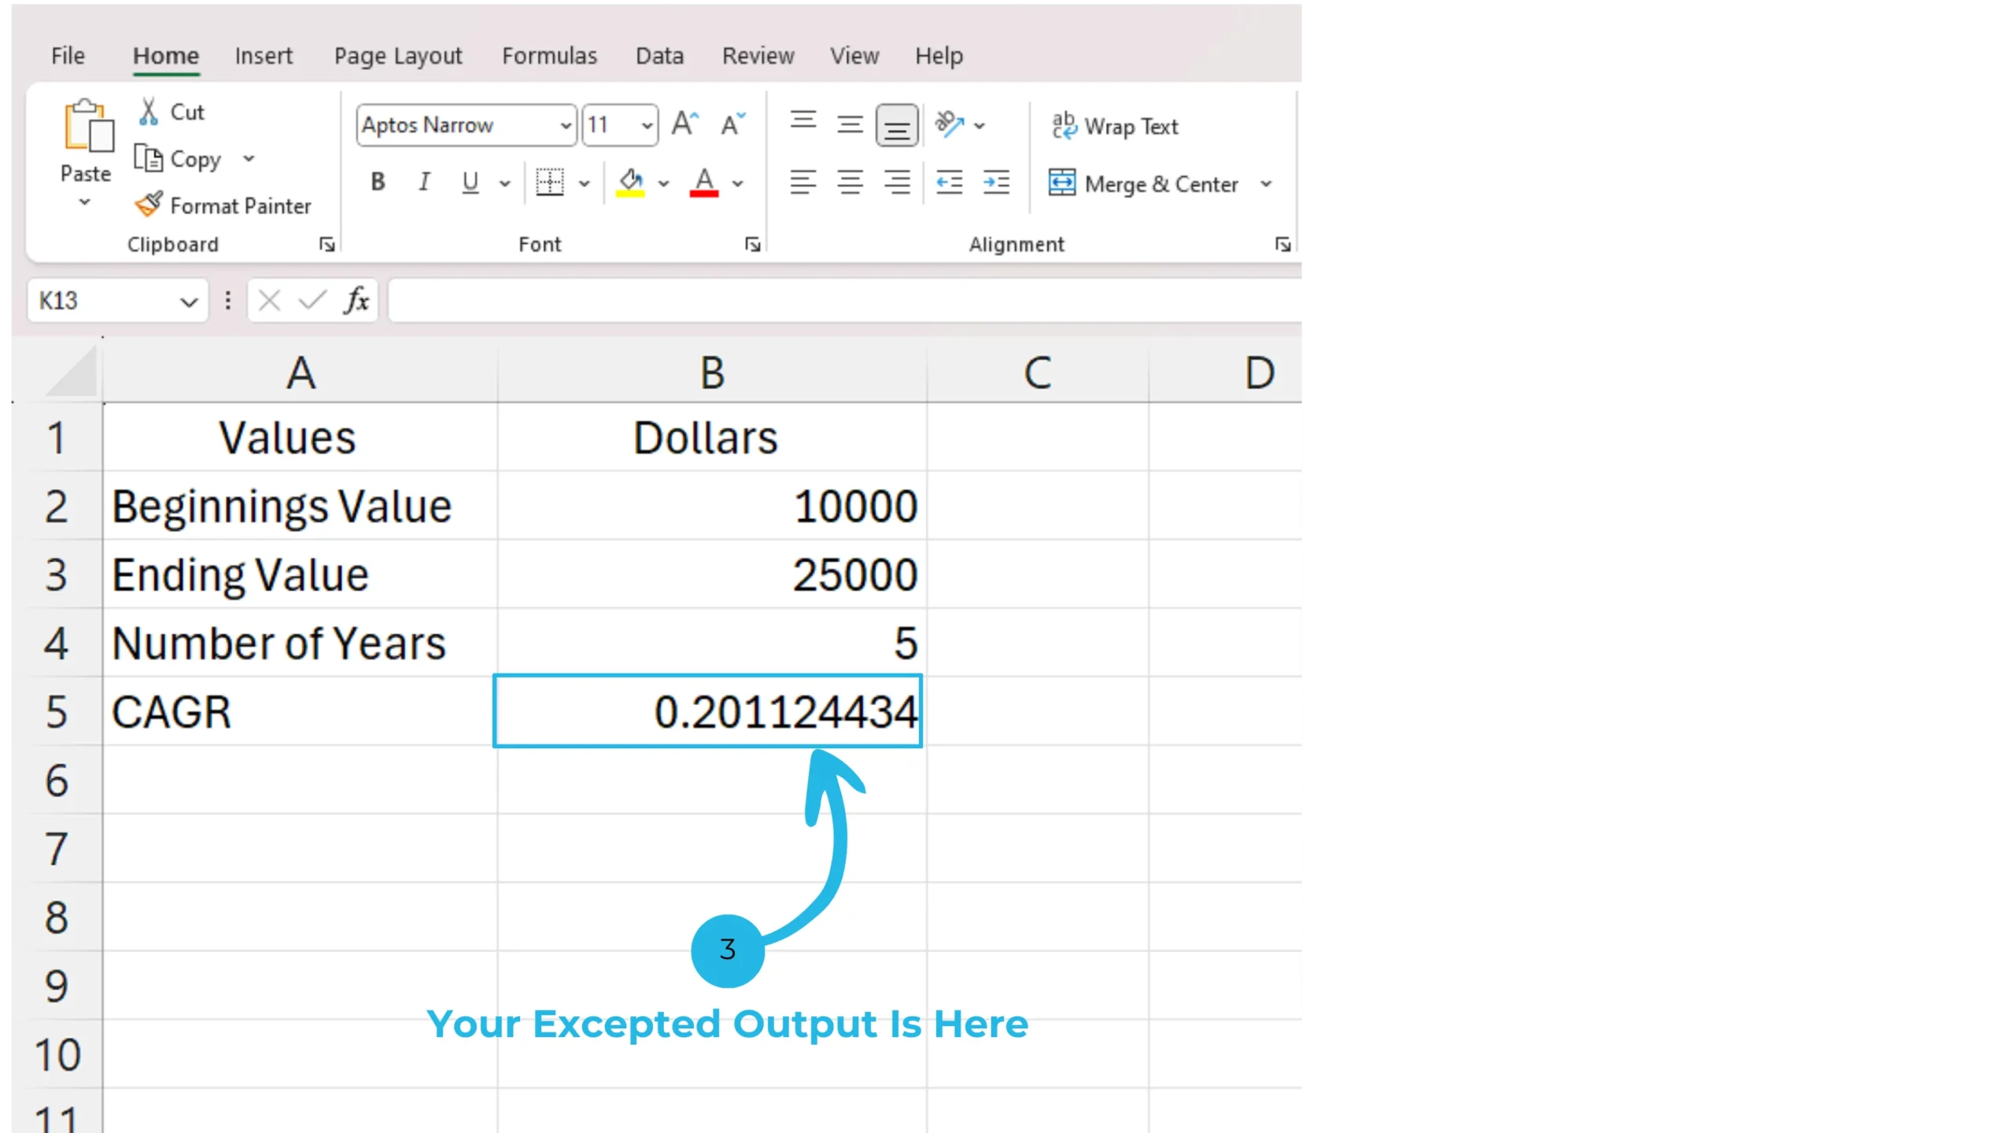
Task: Open the Page Layout tab
Action: pyautogui.click(x=398, y=56)
